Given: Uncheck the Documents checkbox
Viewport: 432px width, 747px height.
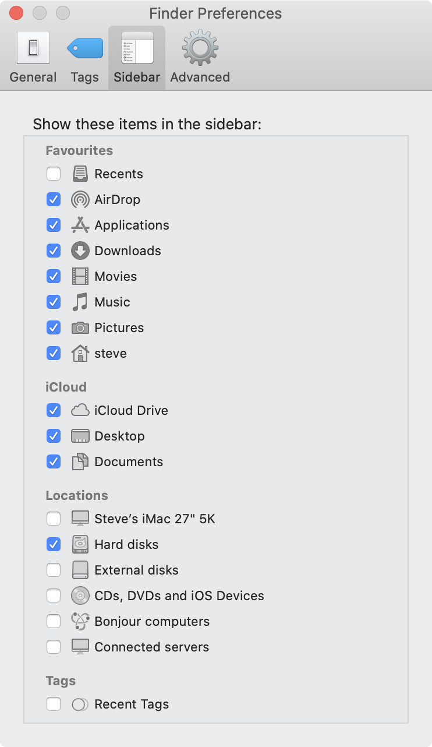Looking at the screenshot, I should [54, 462].
